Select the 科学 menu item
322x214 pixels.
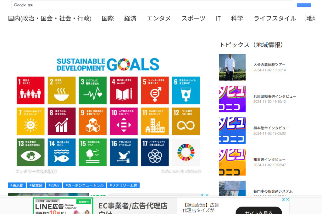click(x=237, y=18)
